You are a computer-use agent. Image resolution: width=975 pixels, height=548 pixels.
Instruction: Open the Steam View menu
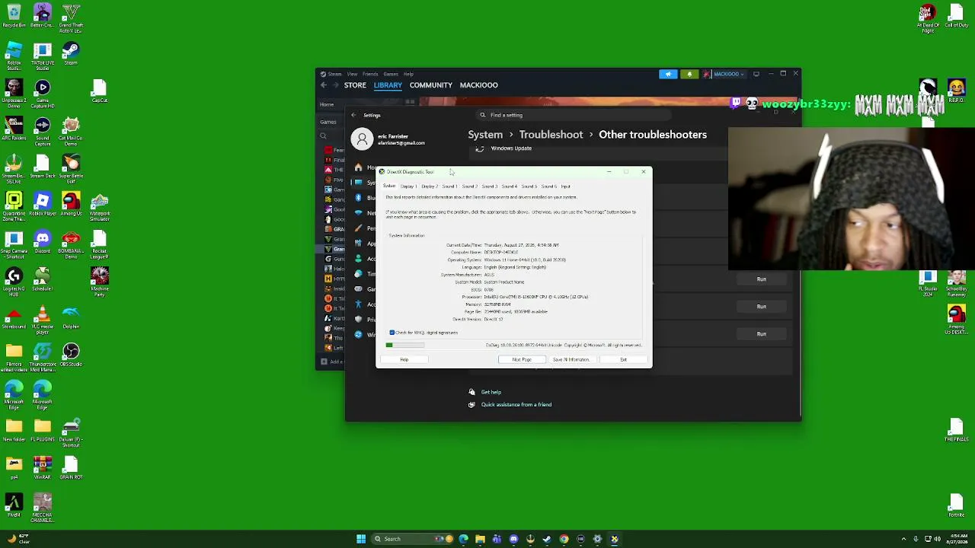(x=353, y=74)
